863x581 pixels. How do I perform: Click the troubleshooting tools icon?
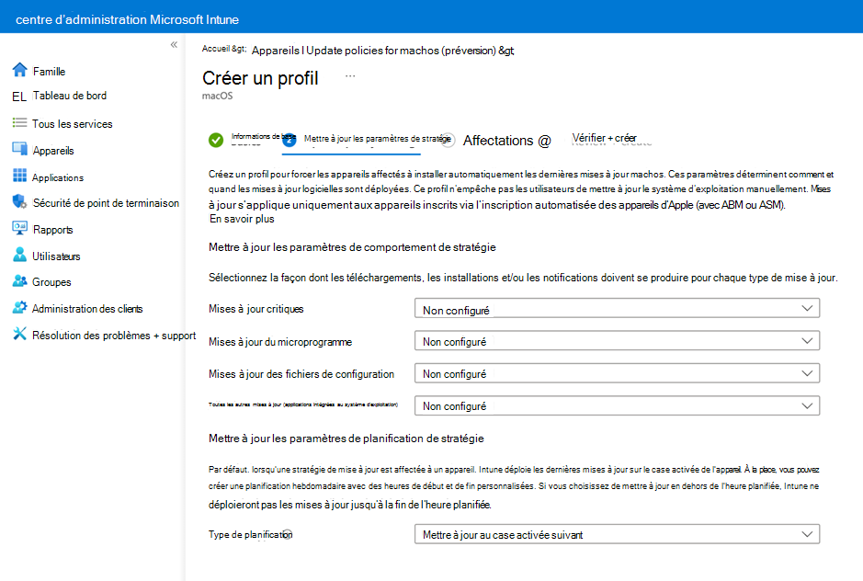point(20,334)
